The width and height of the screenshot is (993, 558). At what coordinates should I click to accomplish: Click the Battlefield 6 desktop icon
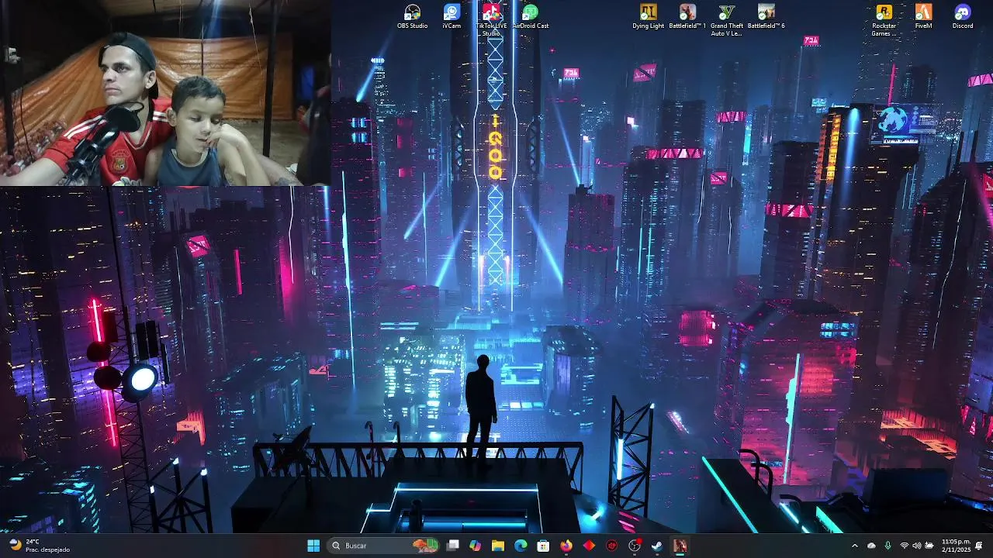[x=766, y=16]
